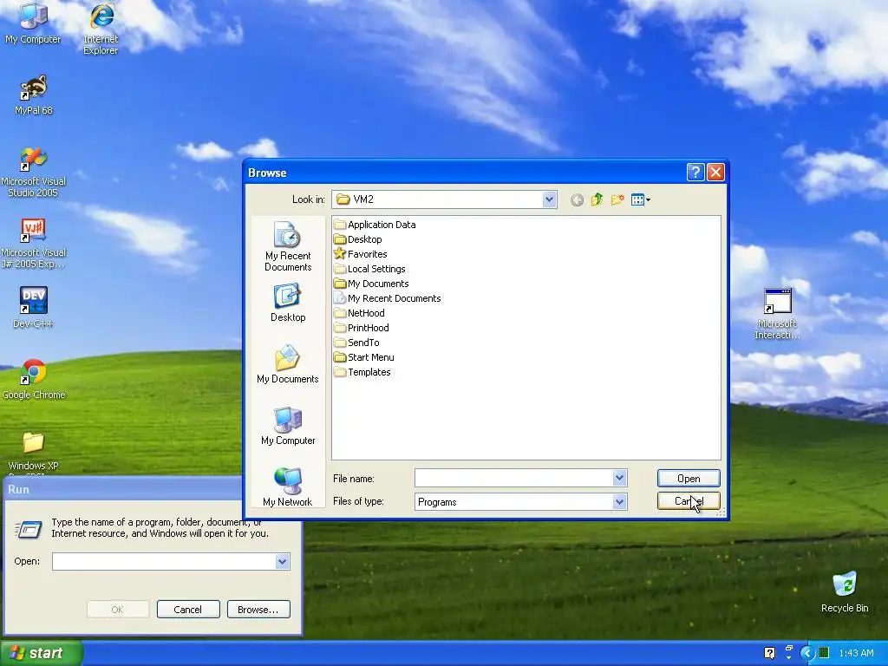Select MyPal 68 desktop icon
Screen dimensions: 888x666
[x=34, y=95]
